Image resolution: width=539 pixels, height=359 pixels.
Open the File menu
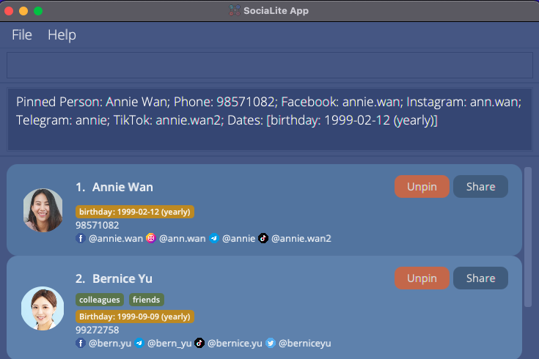22,35
